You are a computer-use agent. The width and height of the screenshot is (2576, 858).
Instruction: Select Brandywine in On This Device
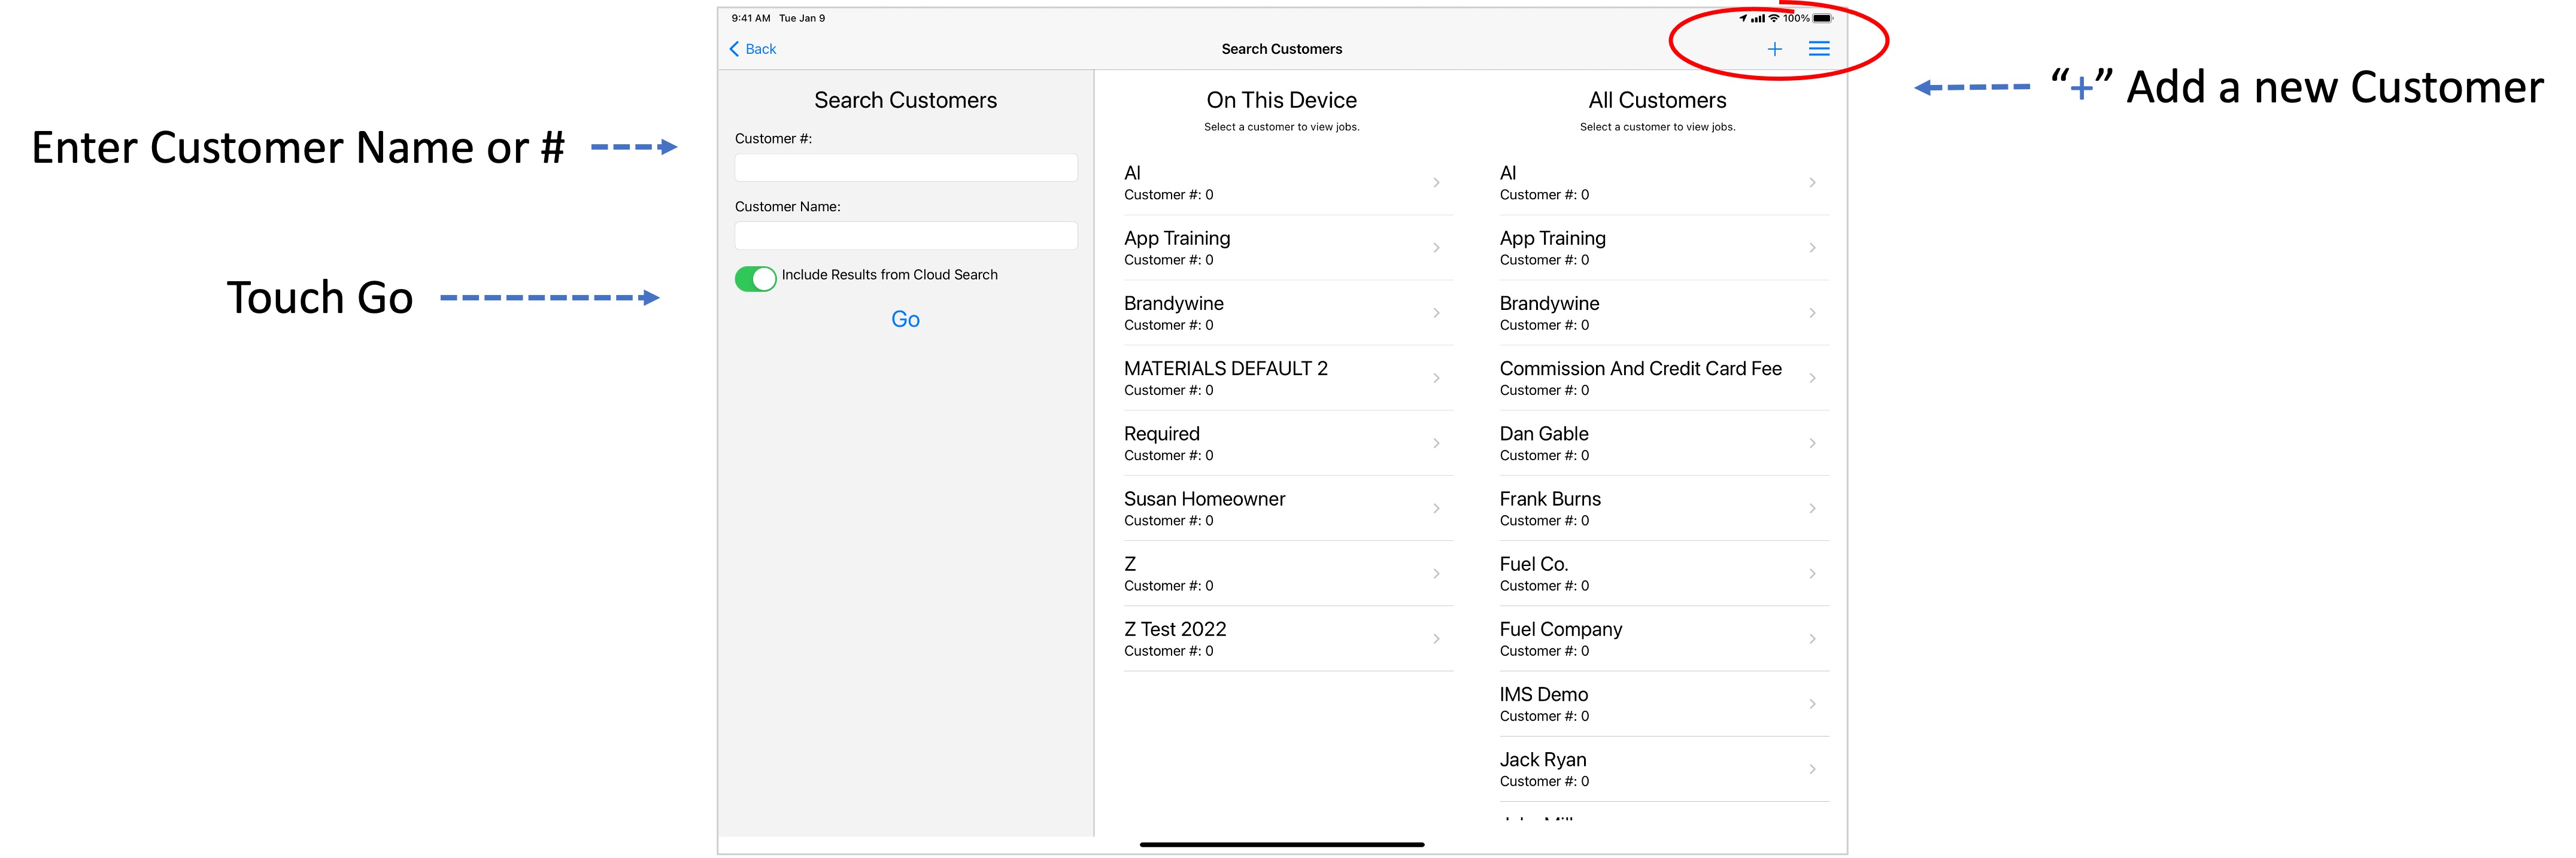[1288, 313]
